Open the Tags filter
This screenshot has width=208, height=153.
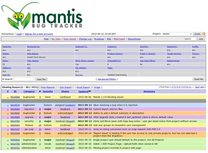110,68
